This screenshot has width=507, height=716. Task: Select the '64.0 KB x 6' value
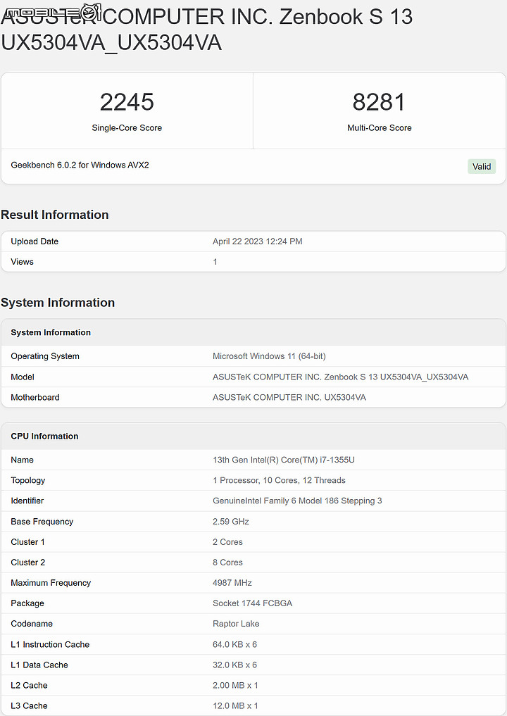[234, 644]
